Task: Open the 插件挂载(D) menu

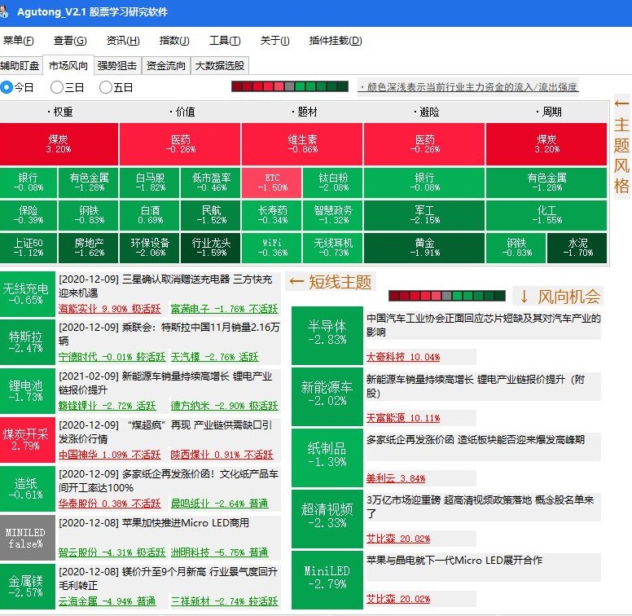Action: pos(336,41)
